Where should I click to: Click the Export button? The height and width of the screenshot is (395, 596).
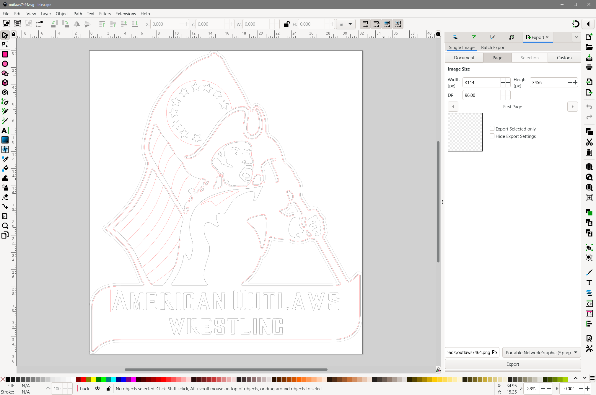click(513, 364)
